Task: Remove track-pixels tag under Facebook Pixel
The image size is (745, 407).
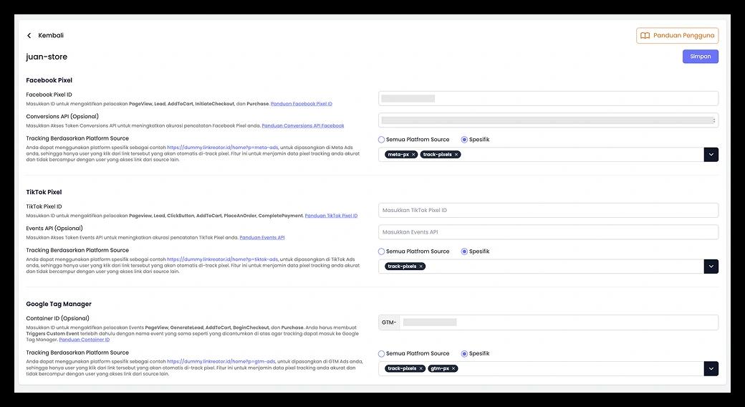Action: click(x=456, y=155)
